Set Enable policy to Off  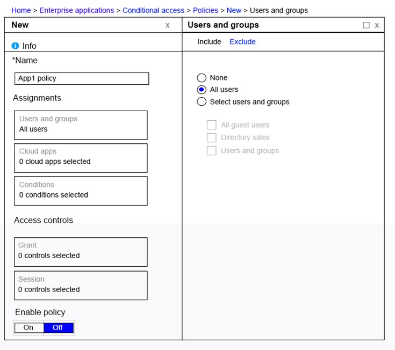click(59, 327)
